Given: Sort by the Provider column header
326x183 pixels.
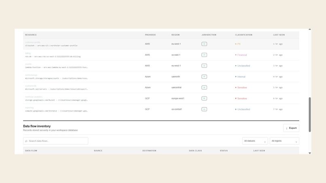Looking at the screenshot, I should point(150,35).
